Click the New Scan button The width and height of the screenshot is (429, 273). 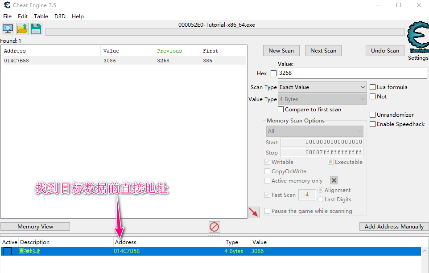click(x=281, y=51)
